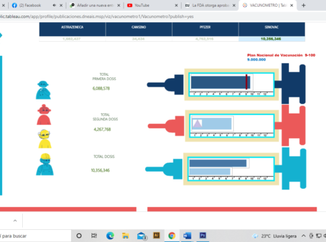Viewport: 326px width, 242px height.
Task: Mute the Facebook tab audio icon
Action: (54, 5)
